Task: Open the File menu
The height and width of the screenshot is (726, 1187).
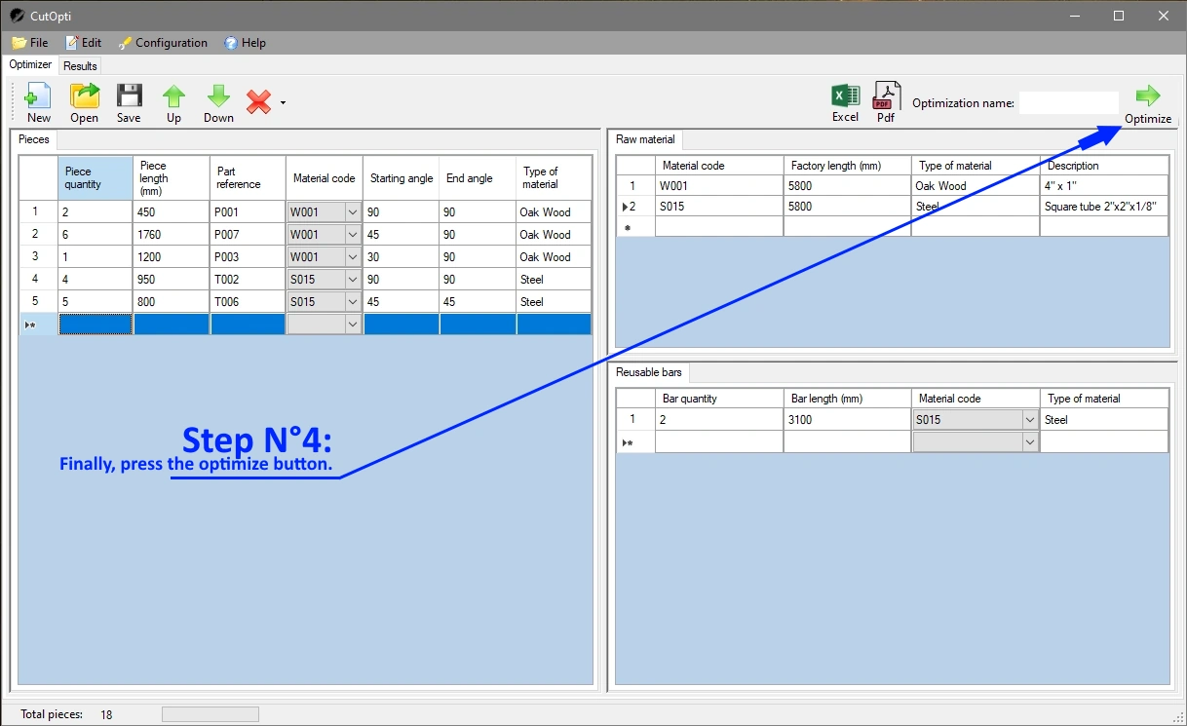Action: tap(30, 43)
